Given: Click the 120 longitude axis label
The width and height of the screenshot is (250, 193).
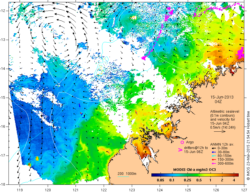Looking at the screenshot, I should point(48,190).
